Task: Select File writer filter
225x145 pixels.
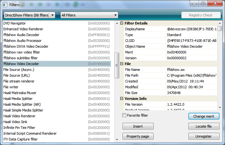Action: 57,87
